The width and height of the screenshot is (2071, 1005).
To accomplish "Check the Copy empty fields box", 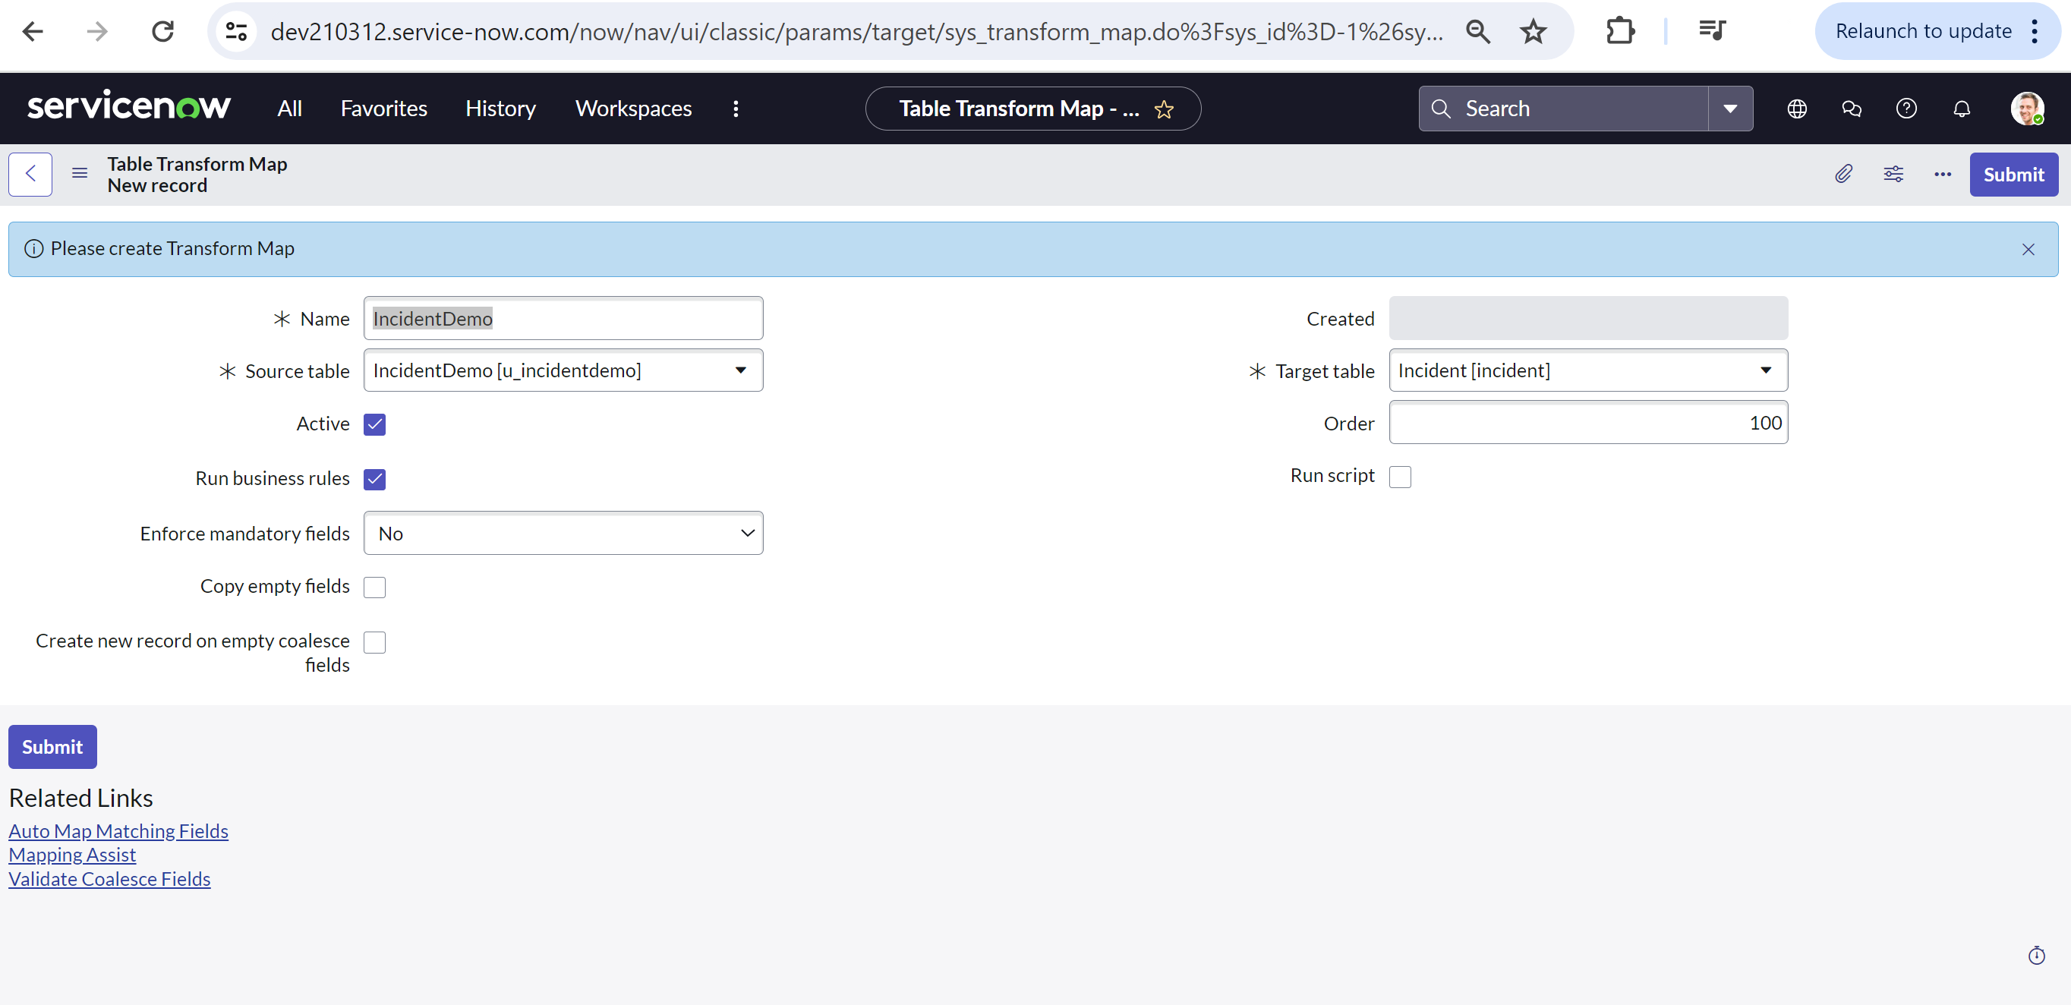I will (x=374, y=587).
